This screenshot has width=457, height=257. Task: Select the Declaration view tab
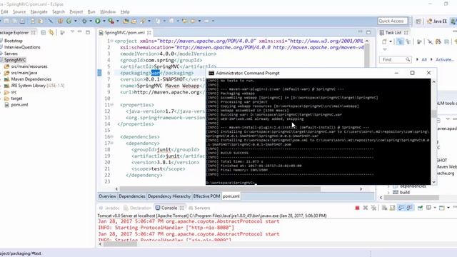click(x=137, y=208)
